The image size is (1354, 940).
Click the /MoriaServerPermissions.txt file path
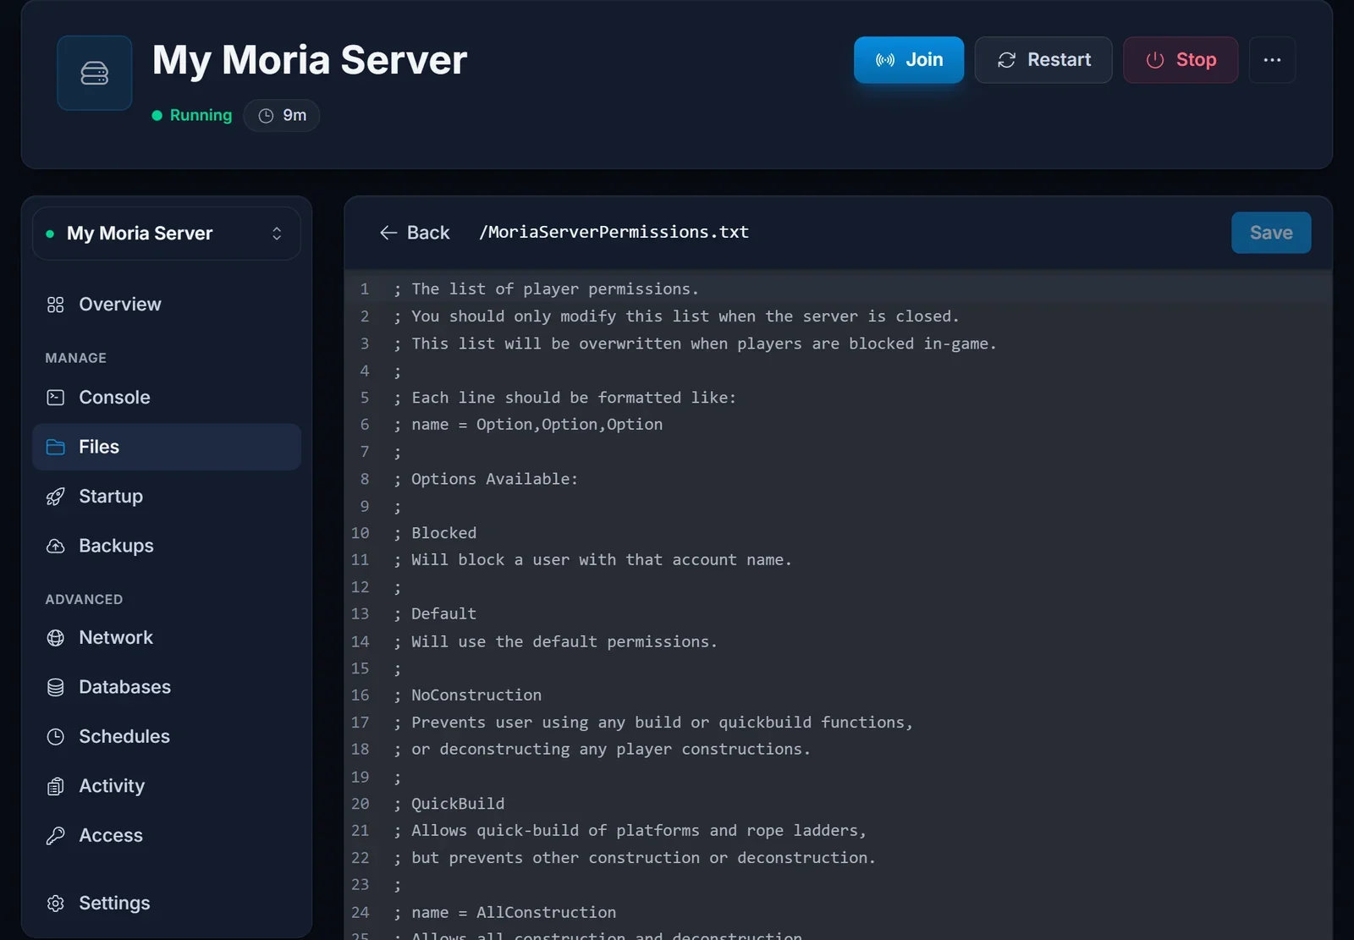614,232
